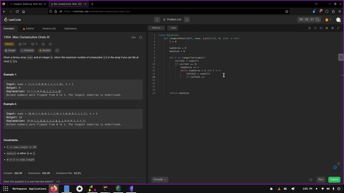Reload the page in browser
Image resolution: width=344 pixels, height=193 pixels.
click(17, 11)
